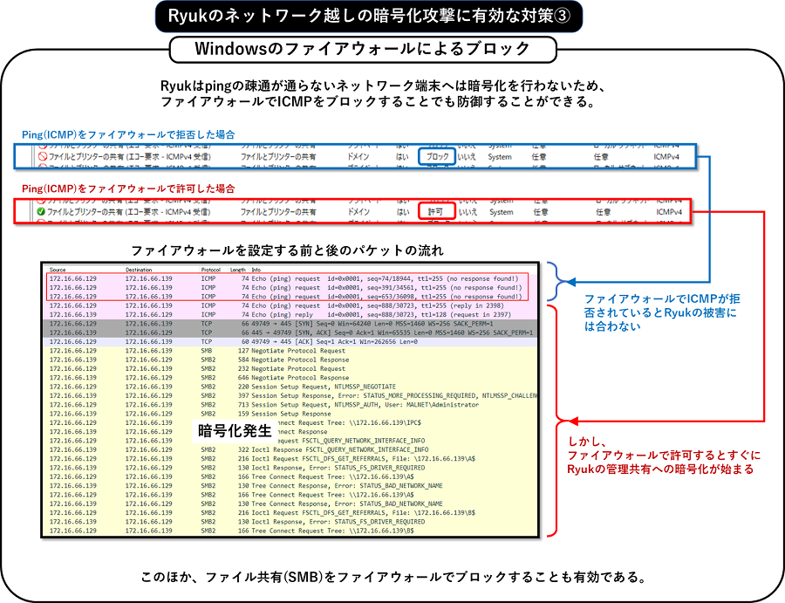This screenshot has height=603, width=785.
Task: Select the ICMP Echo ping reply packet
Action: tap(290, 314)
